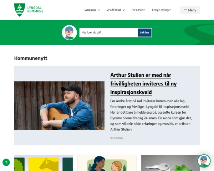Click the green scroll-to-top arrow icon
The image size is (214, 171).
coord(6,162)
